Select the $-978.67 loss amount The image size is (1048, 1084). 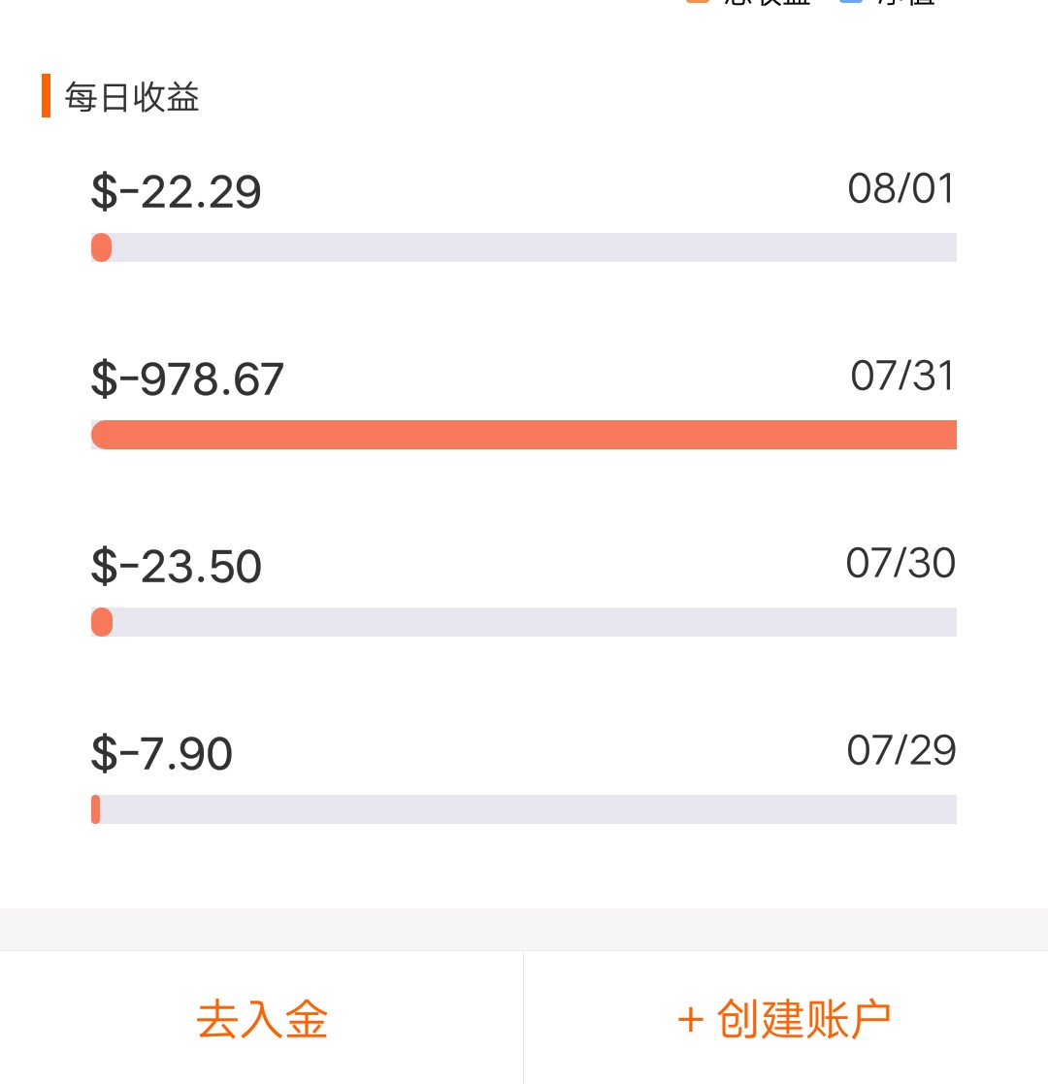coord(187,378)
